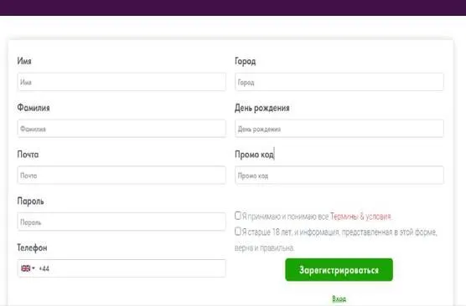Click the Почта field label
466x306 pixels.
tap(28, 155)
